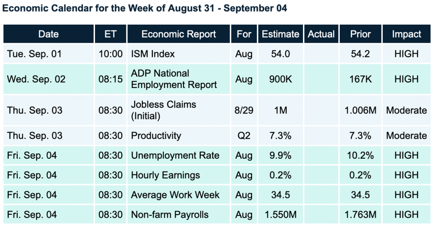
Task: Click the Unemployment Rate report name
Action: 175,155
